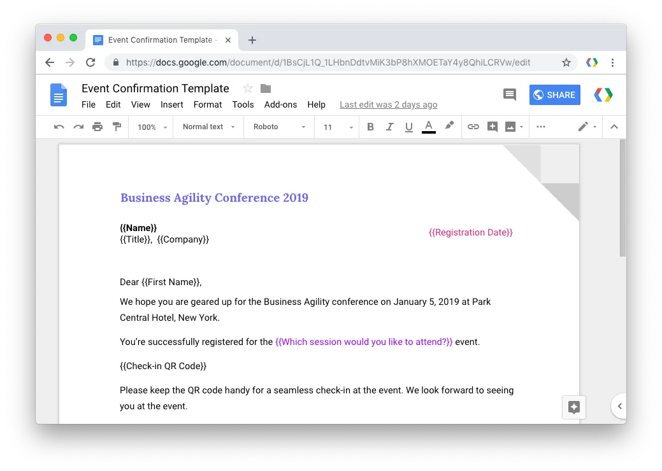Viewport: 662px width, 471px height.
Task: Expand the zoom level dropdown at 100%
Action: (150, 127)
